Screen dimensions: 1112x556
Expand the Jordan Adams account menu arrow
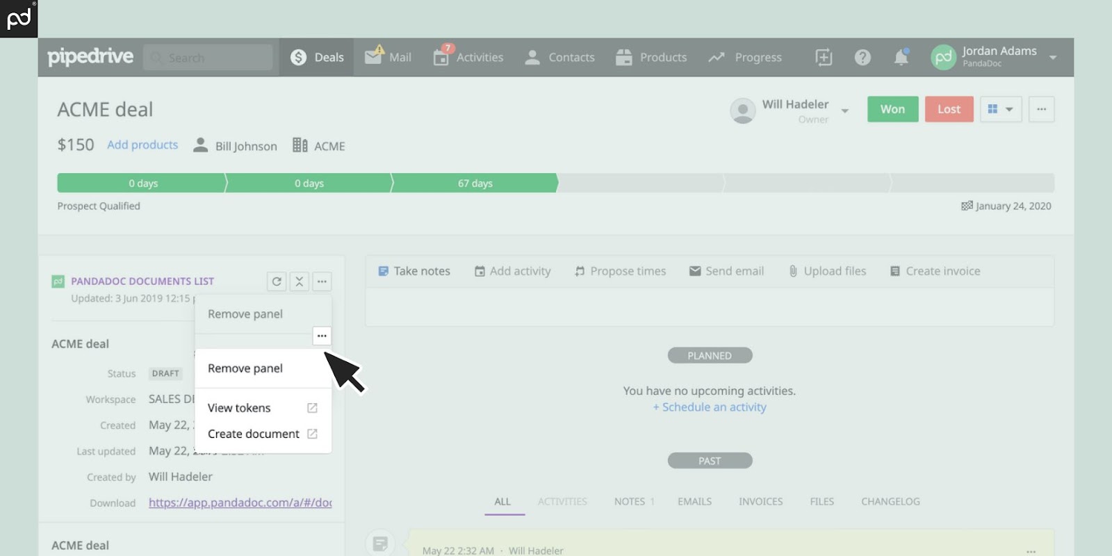click(x=1053, y=58)
